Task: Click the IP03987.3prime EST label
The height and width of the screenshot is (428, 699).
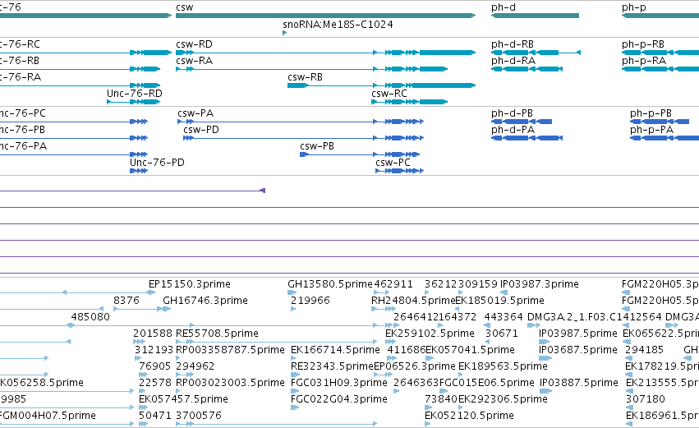Action: click(540, 284)
